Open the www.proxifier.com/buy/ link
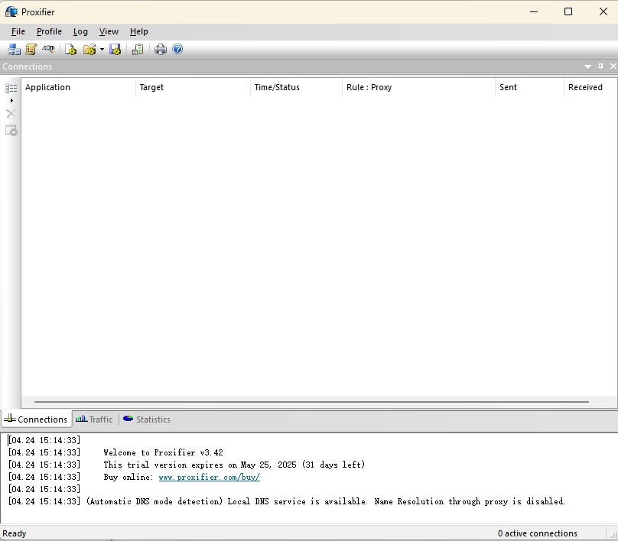618x541 pixels. click(210, 478)
